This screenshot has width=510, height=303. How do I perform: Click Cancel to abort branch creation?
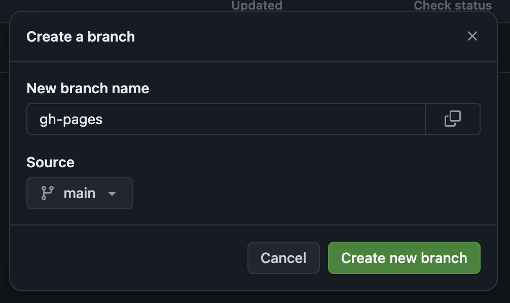(x=283, y=258)
